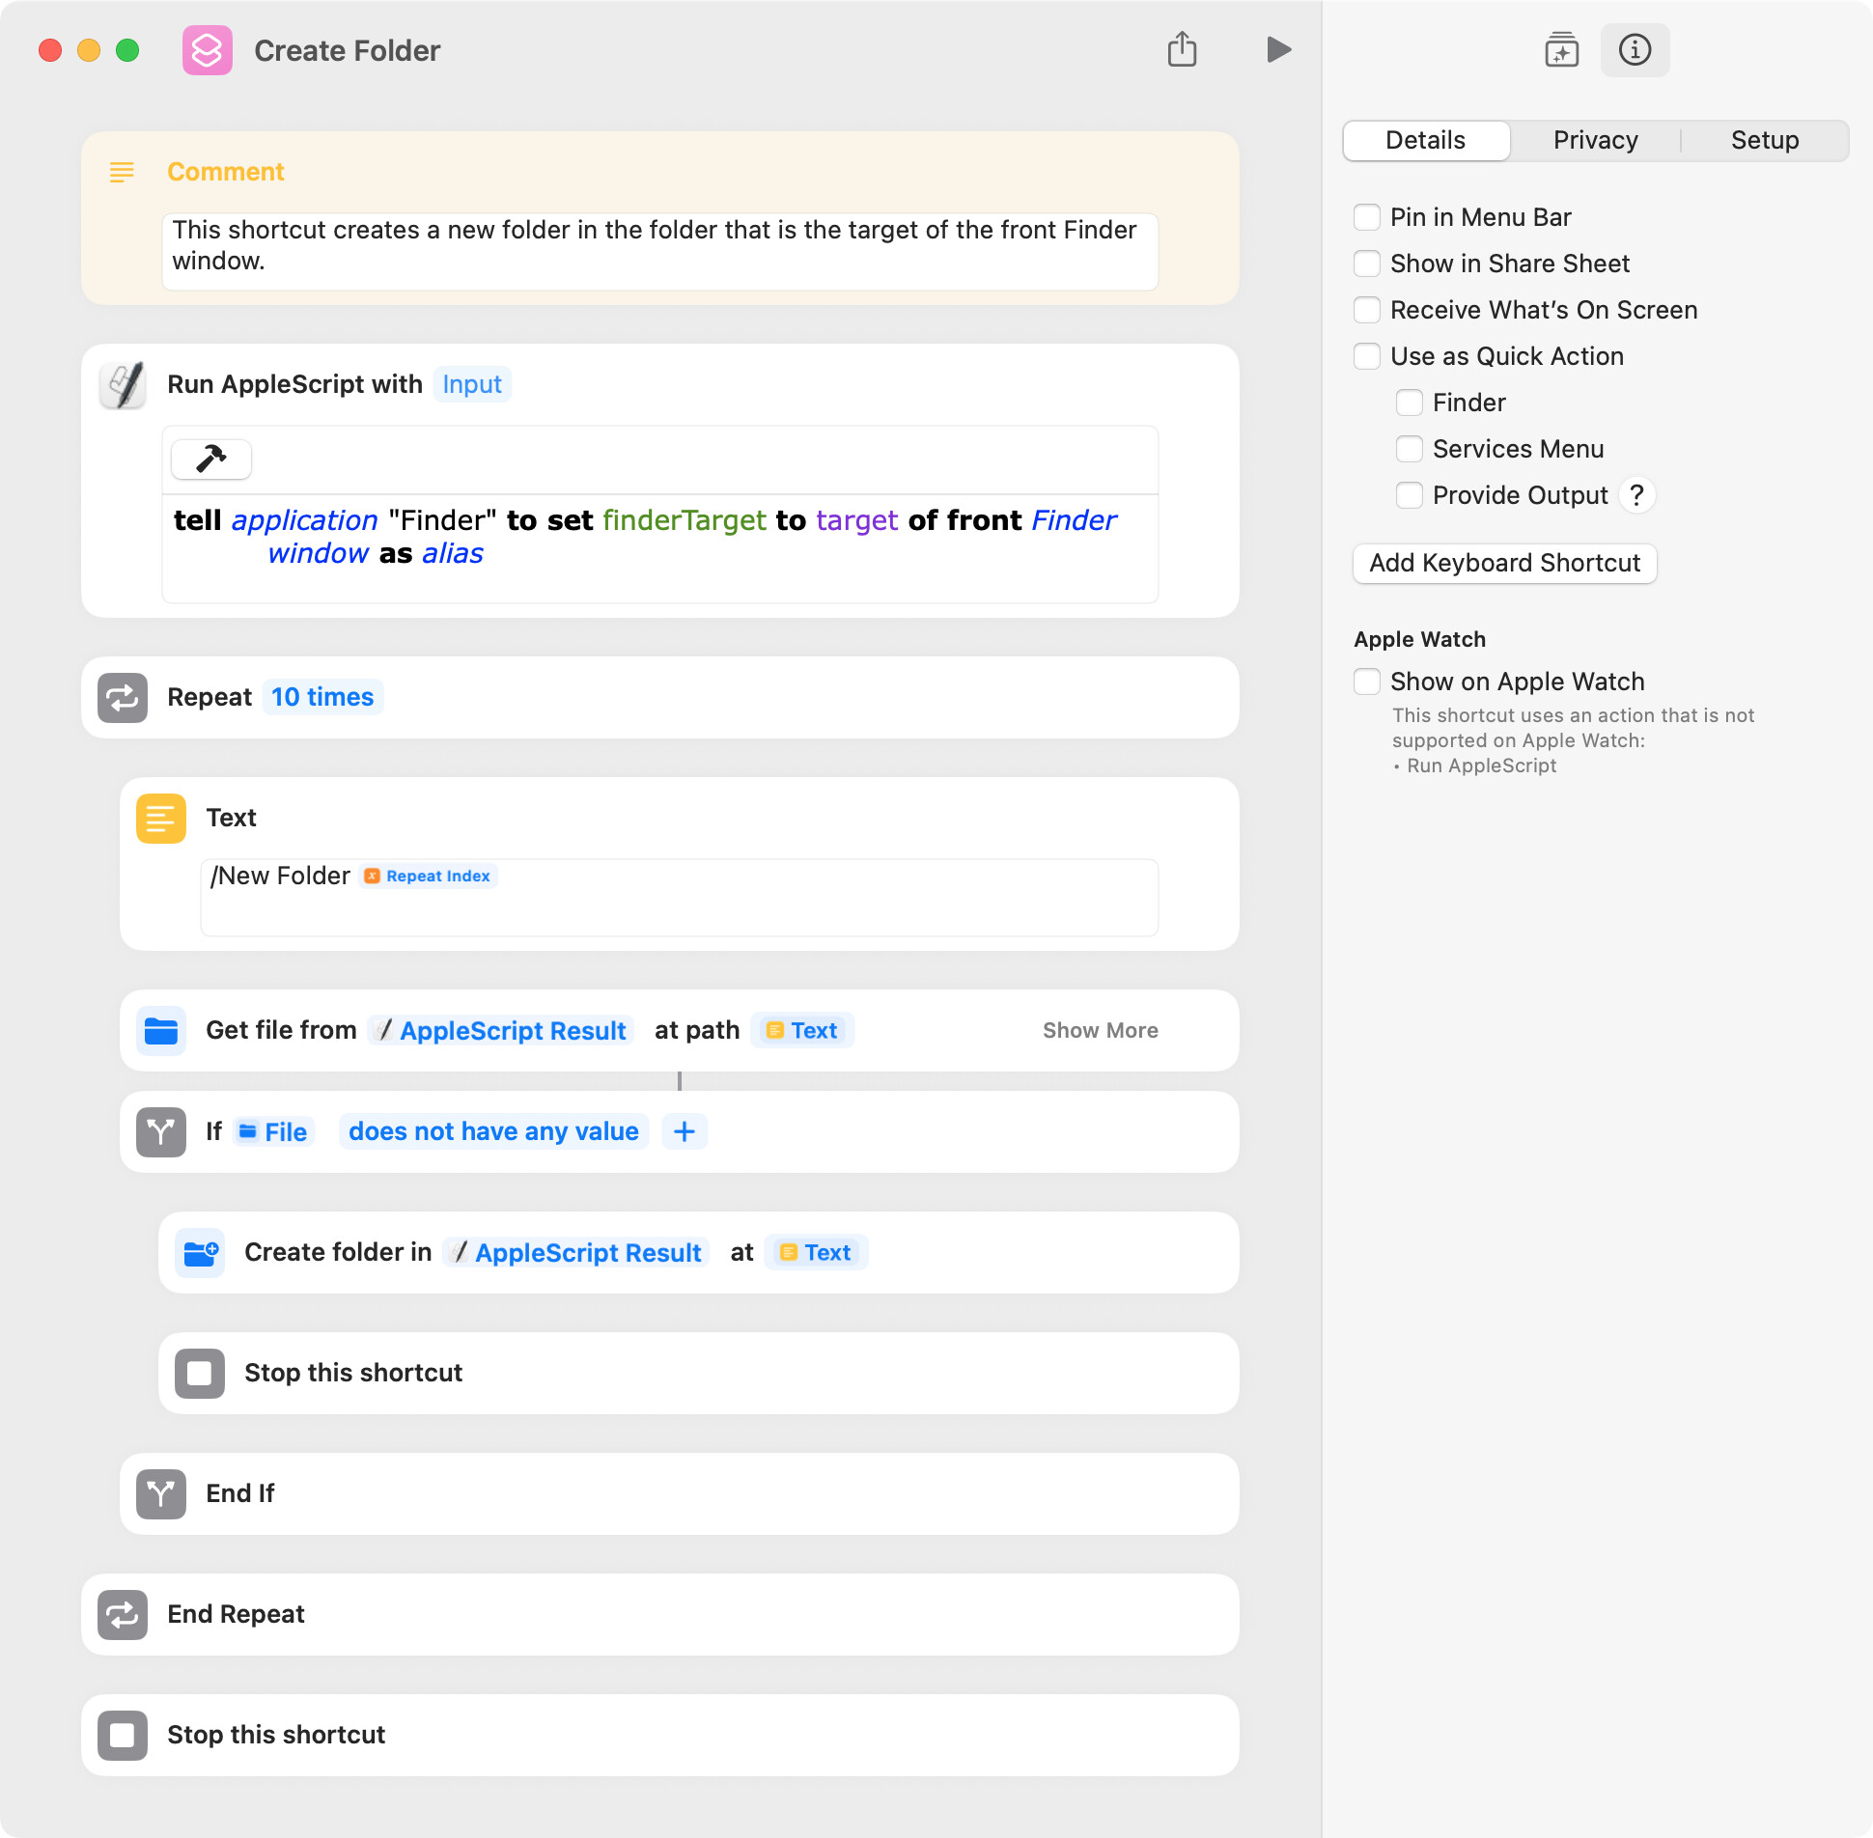Enable Use as Quick Action
Image resolution: width=1873 pixels, height=1838 pixels.
pos(1367,356)
